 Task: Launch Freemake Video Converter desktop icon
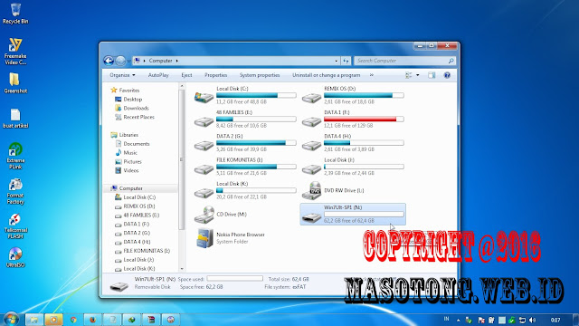point(15,52)
